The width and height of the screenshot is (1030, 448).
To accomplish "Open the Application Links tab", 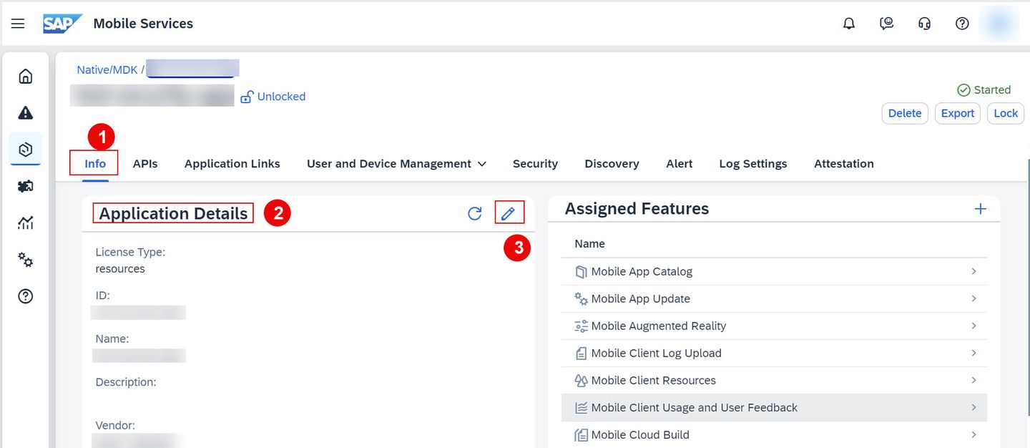I will [232, 164].
